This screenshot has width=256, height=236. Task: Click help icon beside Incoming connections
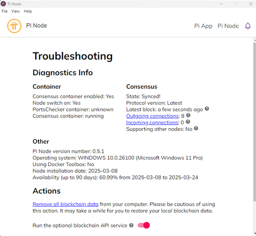[x=188, y=122]
